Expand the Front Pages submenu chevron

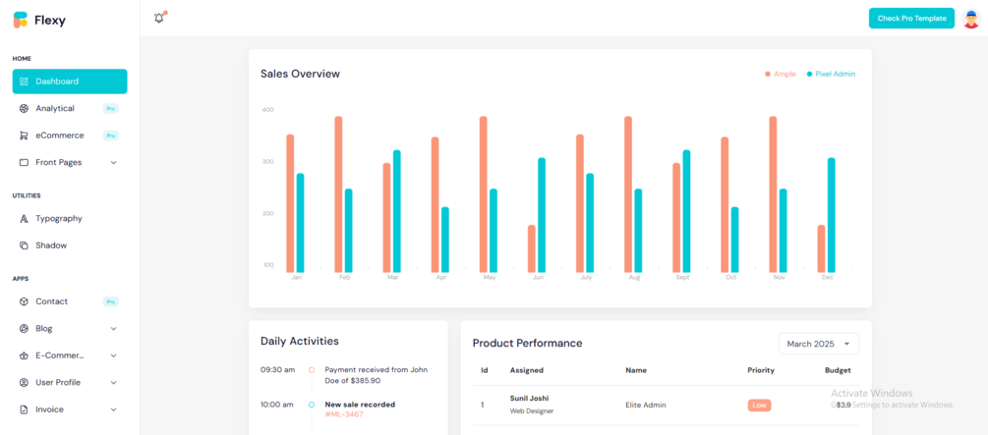coord(113,162)
